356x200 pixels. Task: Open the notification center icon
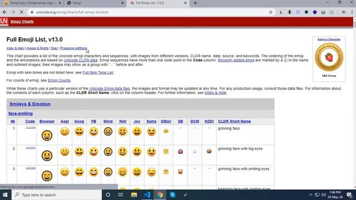[x=349, y=195]
